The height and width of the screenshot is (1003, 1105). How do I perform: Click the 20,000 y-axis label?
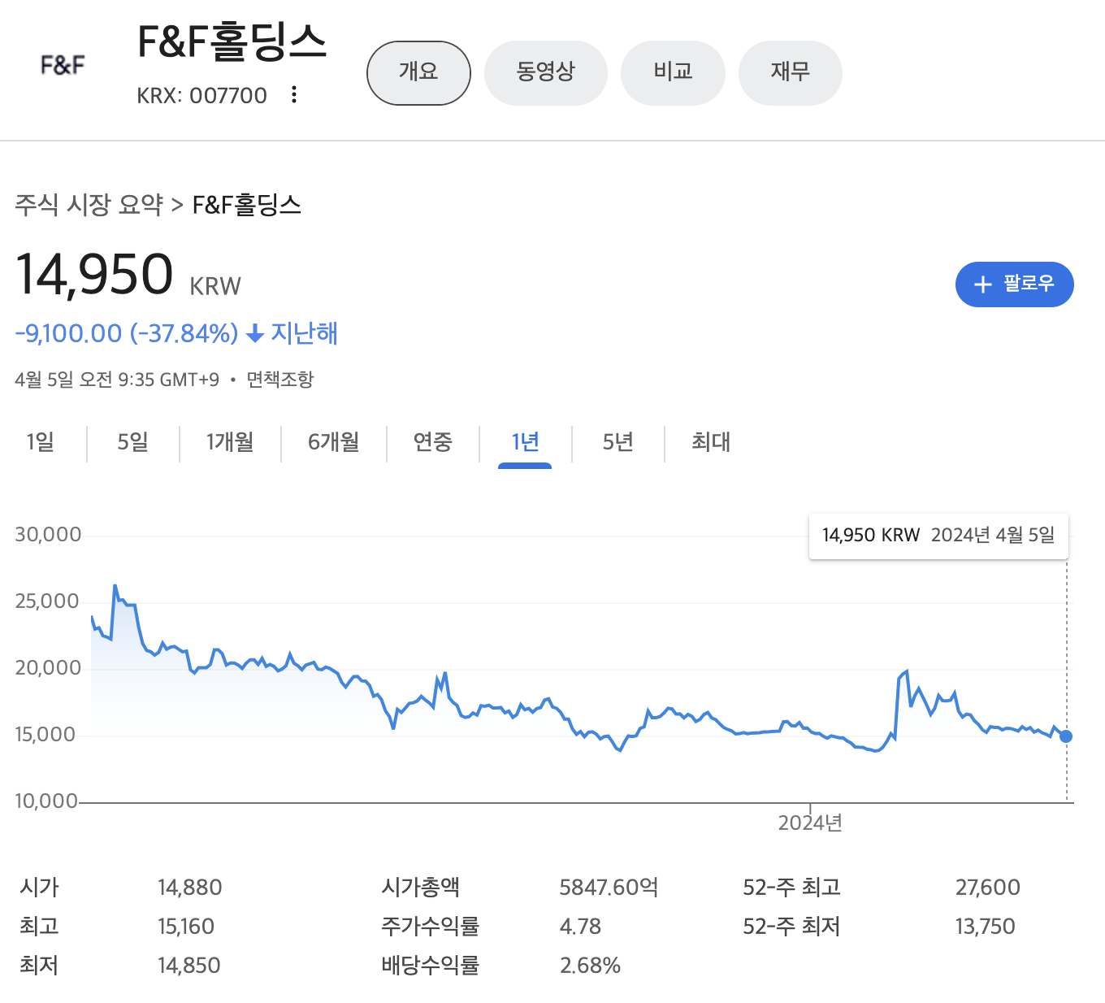[x=48, y=668]
